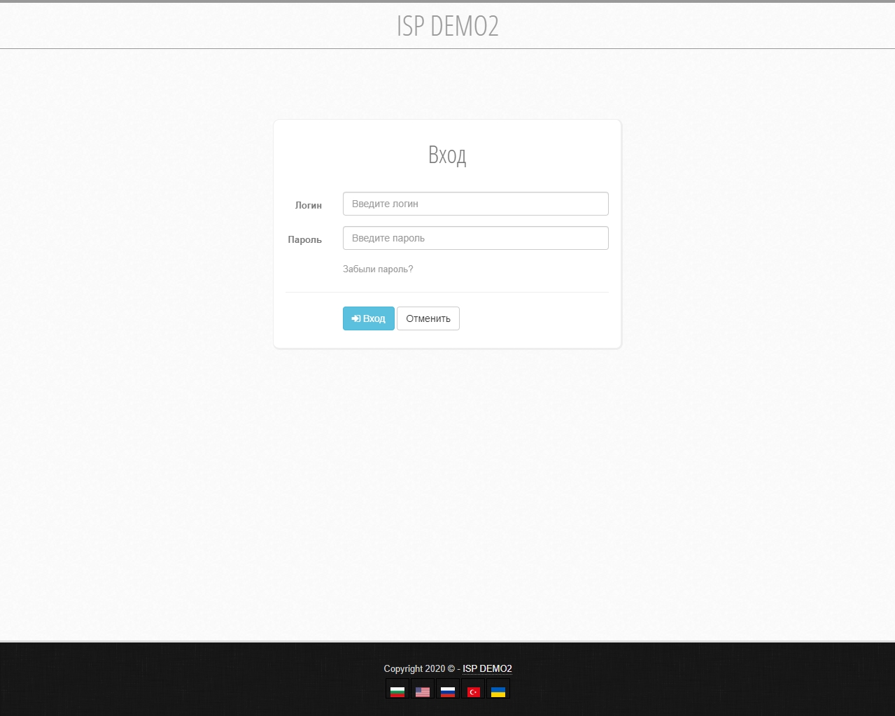The height and width of the screenshot is (716, 895).
Task: Click the dark footer bar background
Action: pyautogui.click(x=210, y=679)
